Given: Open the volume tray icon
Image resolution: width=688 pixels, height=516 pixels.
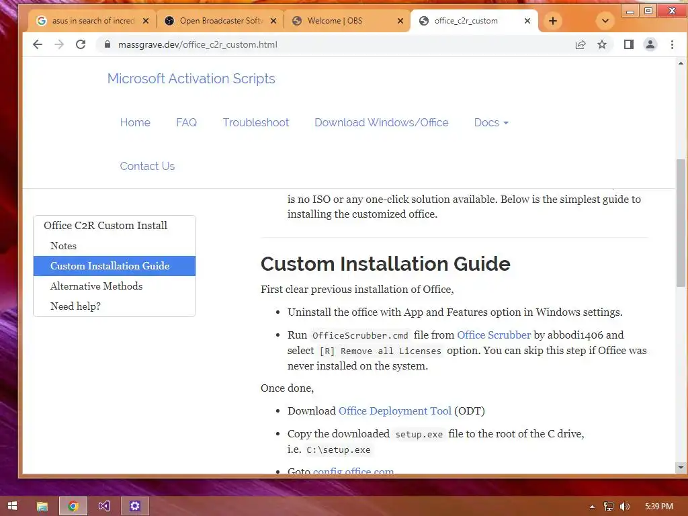Looking at the screenshot, I should pos(625,507).
